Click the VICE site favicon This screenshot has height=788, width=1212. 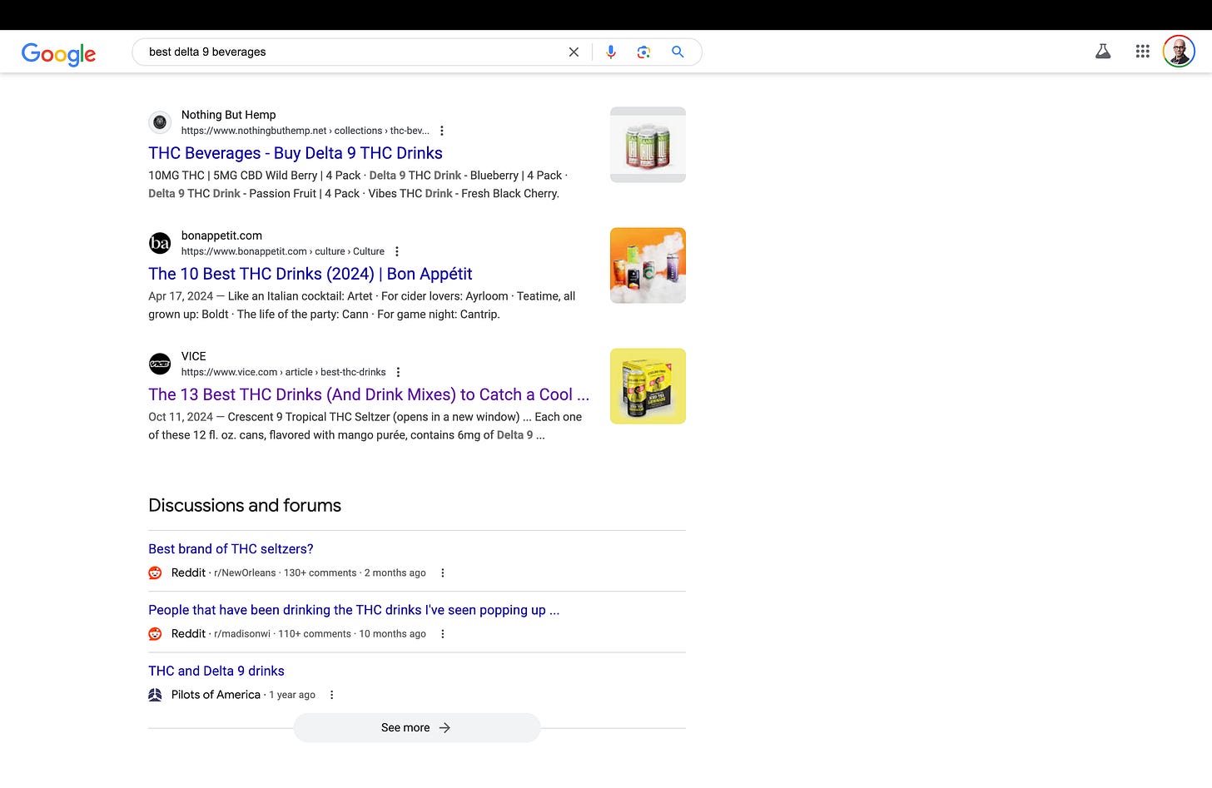[x=160, y=364]
